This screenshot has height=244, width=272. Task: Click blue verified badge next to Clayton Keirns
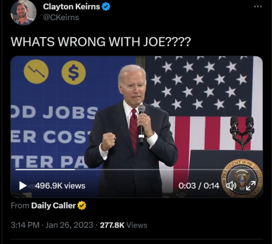106,7
